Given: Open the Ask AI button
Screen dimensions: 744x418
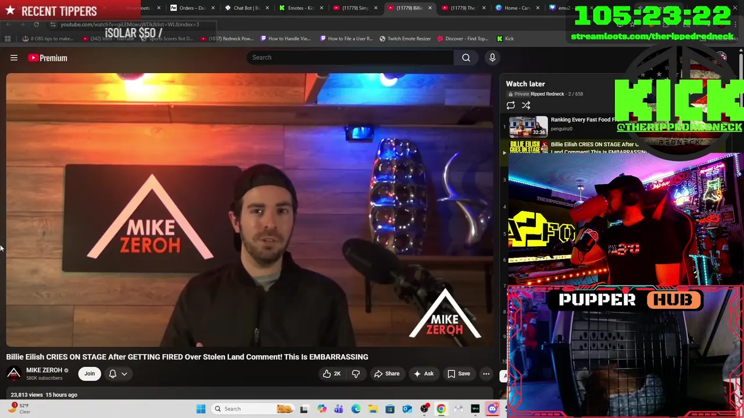Looking at the screenshot, I should tap(423, 374).
